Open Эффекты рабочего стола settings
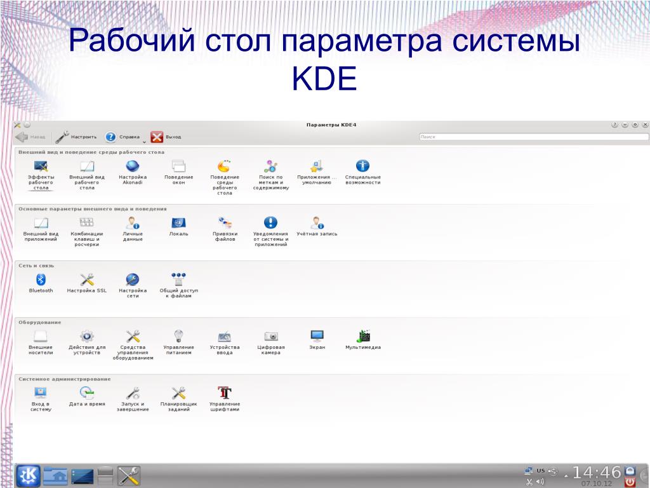 coord(41,175)
